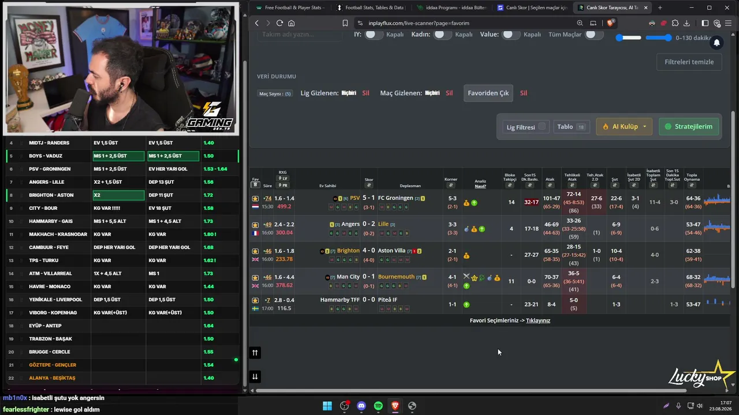Open Spotify from the taskbar
Image resolution: width=739 pixels, height=415 pixels.
tap(378, 406)
